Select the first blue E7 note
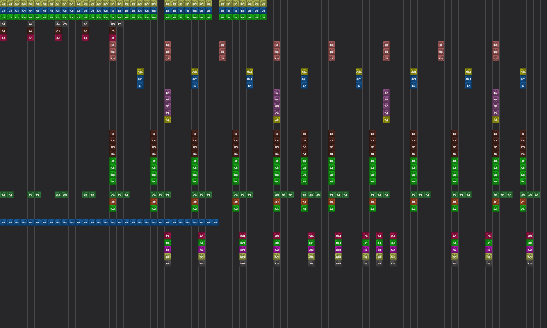547x328 pixels. [x=140, y=85]
